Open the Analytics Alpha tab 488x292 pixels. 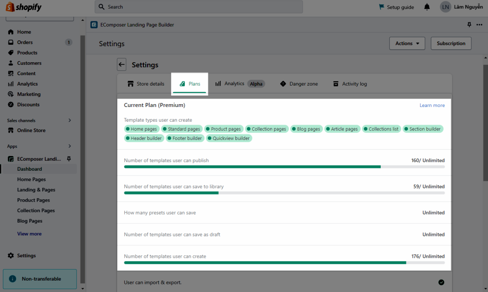click(240, 84)
